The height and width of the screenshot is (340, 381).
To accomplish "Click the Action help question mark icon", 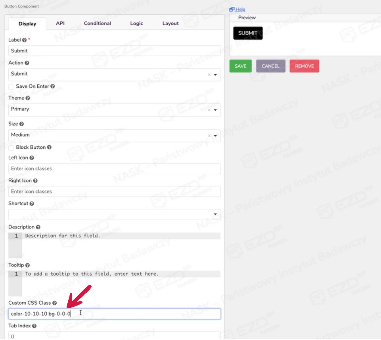I will [27, 63].
